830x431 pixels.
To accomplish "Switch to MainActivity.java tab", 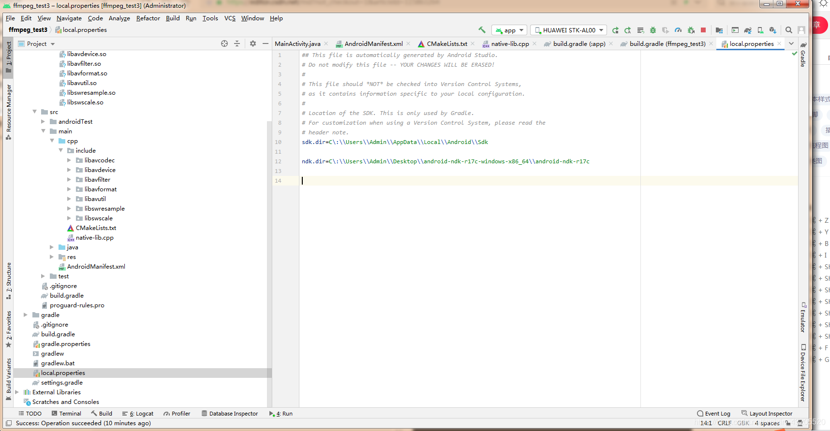I will (x=297, y=43).
